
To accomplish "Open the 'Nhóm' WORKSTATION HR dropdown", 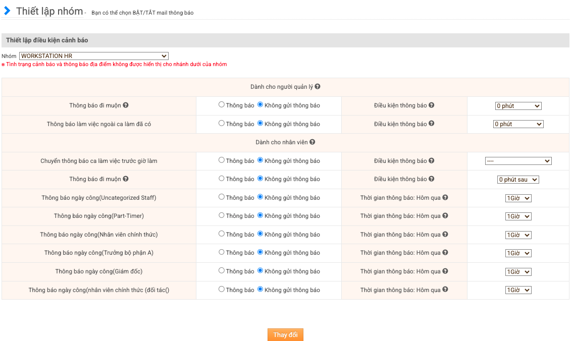I will [94, 56].
